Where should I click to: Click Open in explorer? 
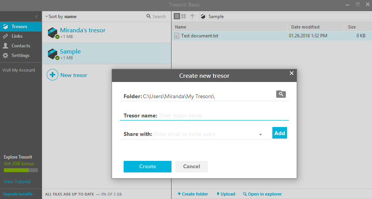[262, 194]
